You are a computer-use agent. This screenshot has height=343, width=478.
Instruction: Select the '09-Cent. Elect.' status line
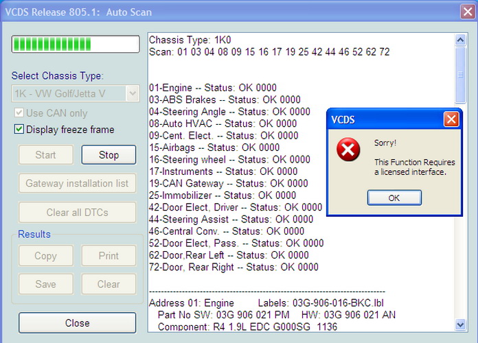223,136
